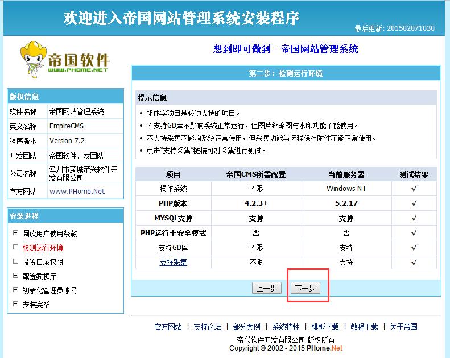
Task: Click the MYSQL支持 row label
Action: pyautogui.click(x=173, y=218)
